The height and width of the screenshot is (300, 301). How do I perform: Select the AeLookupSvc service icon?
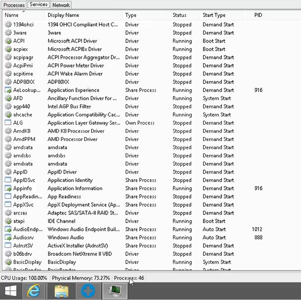8,90
